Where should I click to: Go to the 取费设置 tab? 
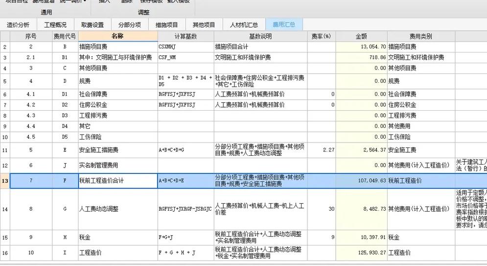(92, 24)
